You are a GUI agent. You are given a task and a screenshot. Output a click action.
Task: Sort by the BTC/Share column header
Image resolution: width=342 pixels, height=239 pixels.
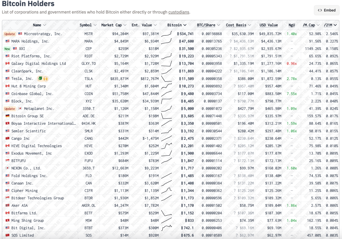click(209, 25)
